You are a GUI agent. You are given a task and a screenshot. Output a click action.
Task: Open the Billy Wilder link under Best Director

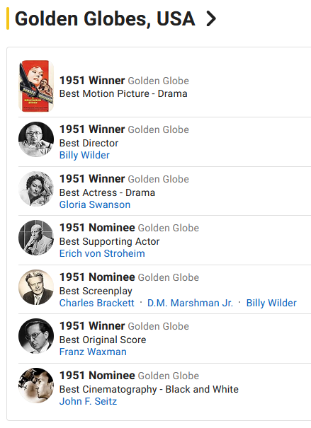(x=84, y=155)
